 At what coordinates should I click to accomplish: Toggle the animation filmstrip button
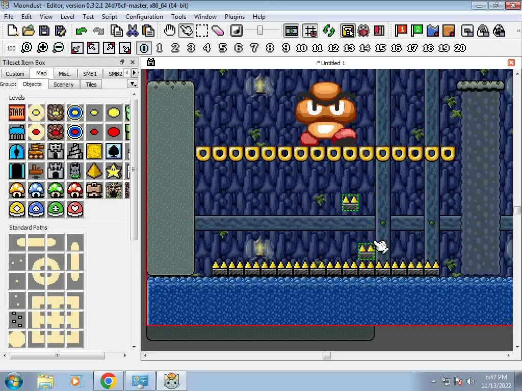click(x=291, y=31)
